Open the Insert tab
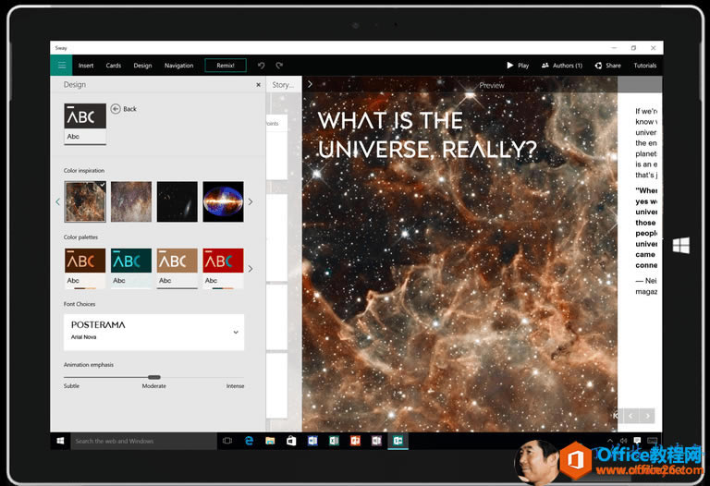710x486 pixels. point(86,66)
